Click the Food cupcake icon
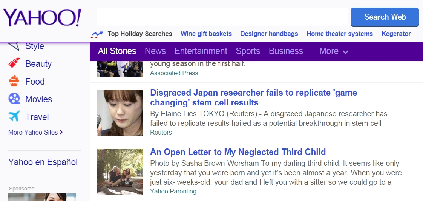 [x=14, y=81]
